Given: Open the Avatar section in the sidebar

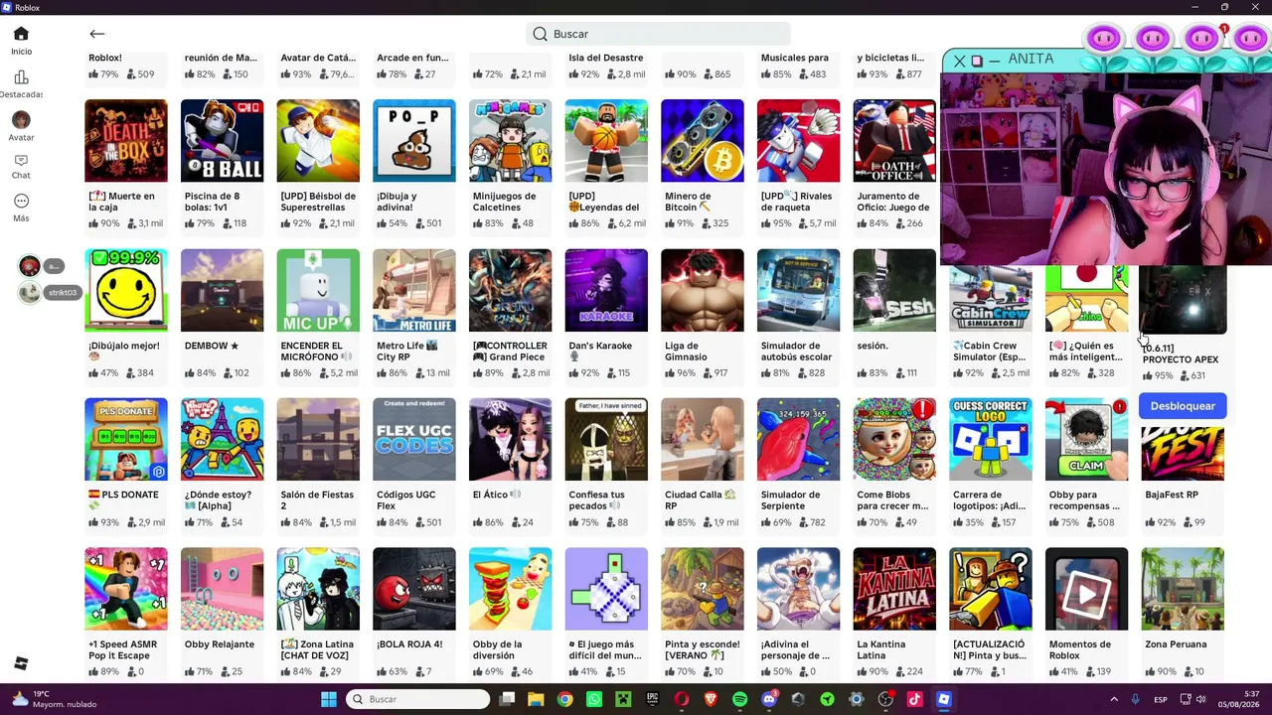Looking at the screenshot, I should [21, 126].
